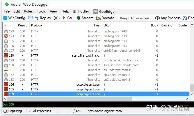
Task: Click the lock icon of session 127
Action: coord(6,50)
